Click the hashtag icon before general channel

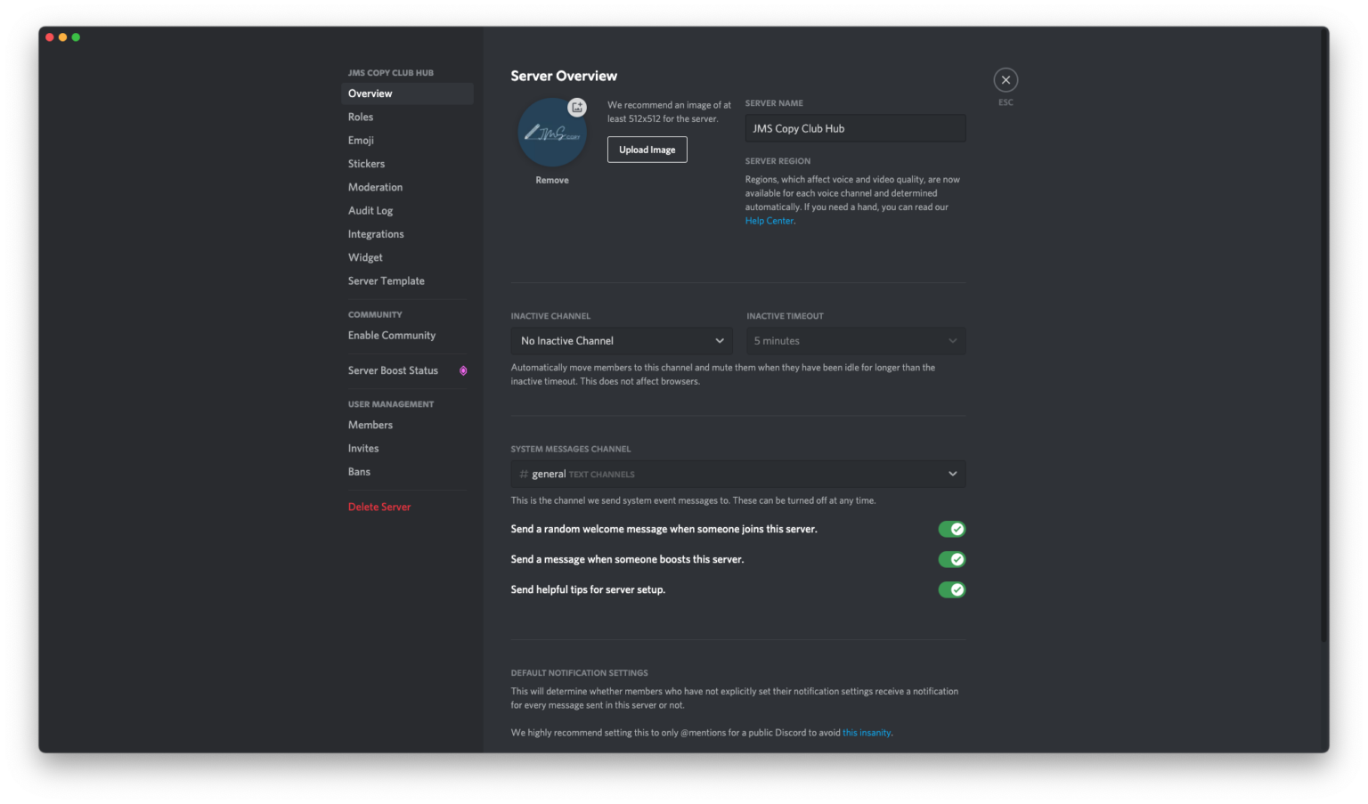tap(524, 474)
